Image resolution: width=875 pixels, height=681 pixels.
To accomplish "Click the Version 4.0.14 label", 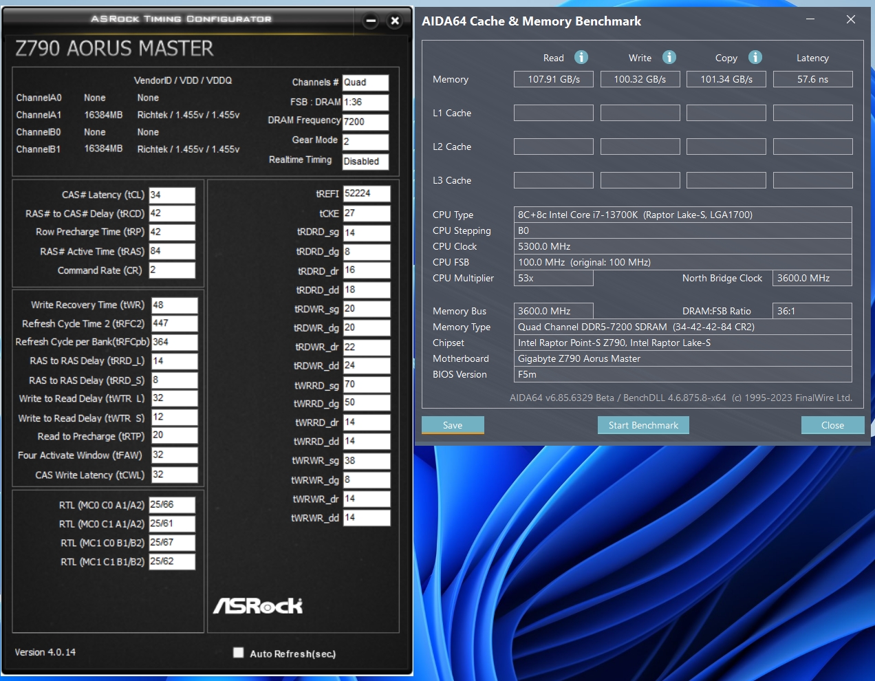I will (45, 652).
